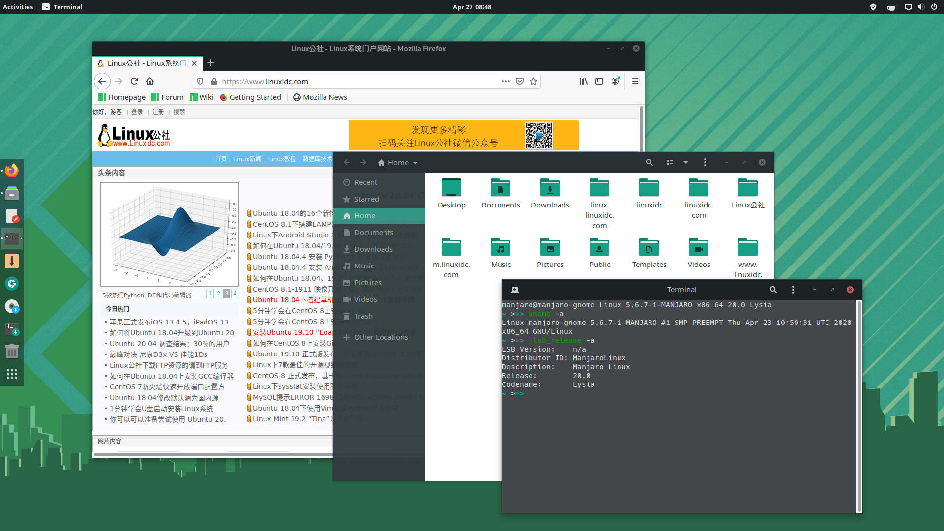Click search icon in Files window
This screenshot has height=531, width=944.
pos(649,162)
